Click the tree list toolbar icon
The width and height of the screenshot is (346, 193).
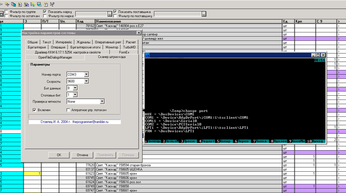(33, 4)
